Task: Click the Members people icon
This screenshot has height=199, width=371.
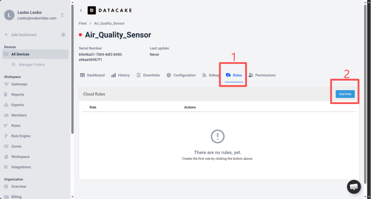Action: click(6, 115)
